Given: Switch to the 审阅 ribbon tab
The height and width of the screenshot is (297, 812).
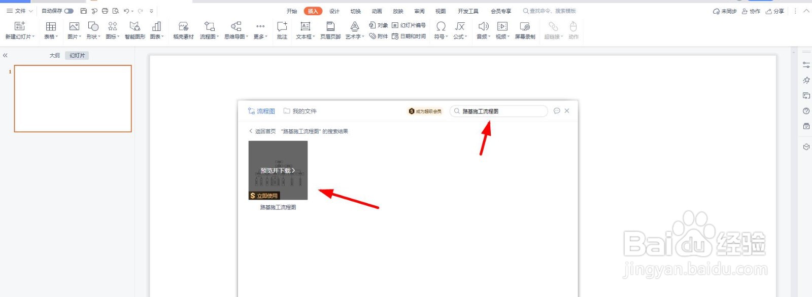Looking at the screenshot, I should (419, 11).
